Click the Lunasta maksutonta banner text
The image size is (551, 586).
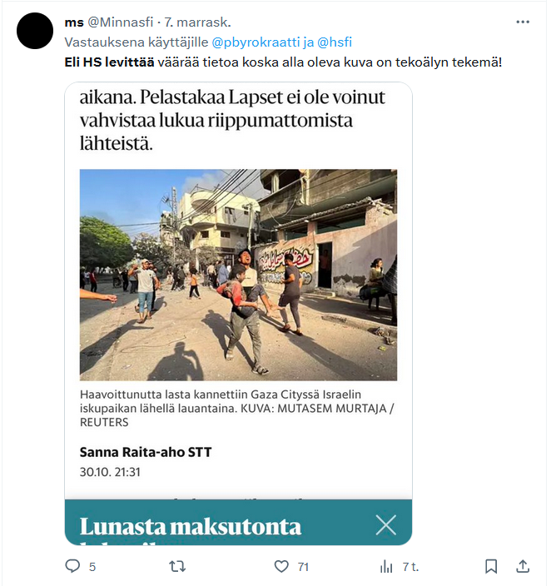[191, 527]
